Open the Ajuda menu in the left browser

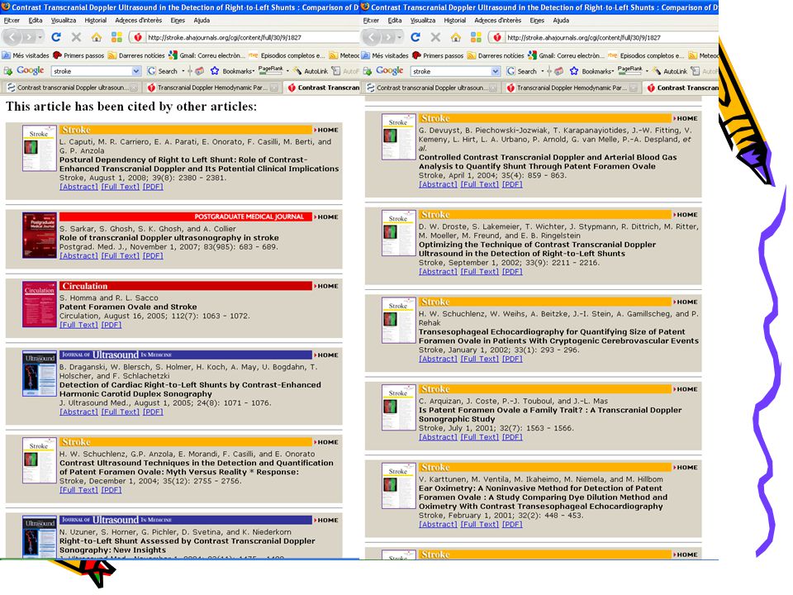[x=202, y=20]
